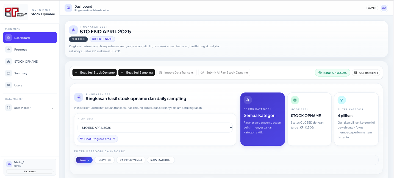Image resolution: width=394 pixels, height=178 pixels.
Task: Select the Semua category filter
Action: tap(84, 160)
